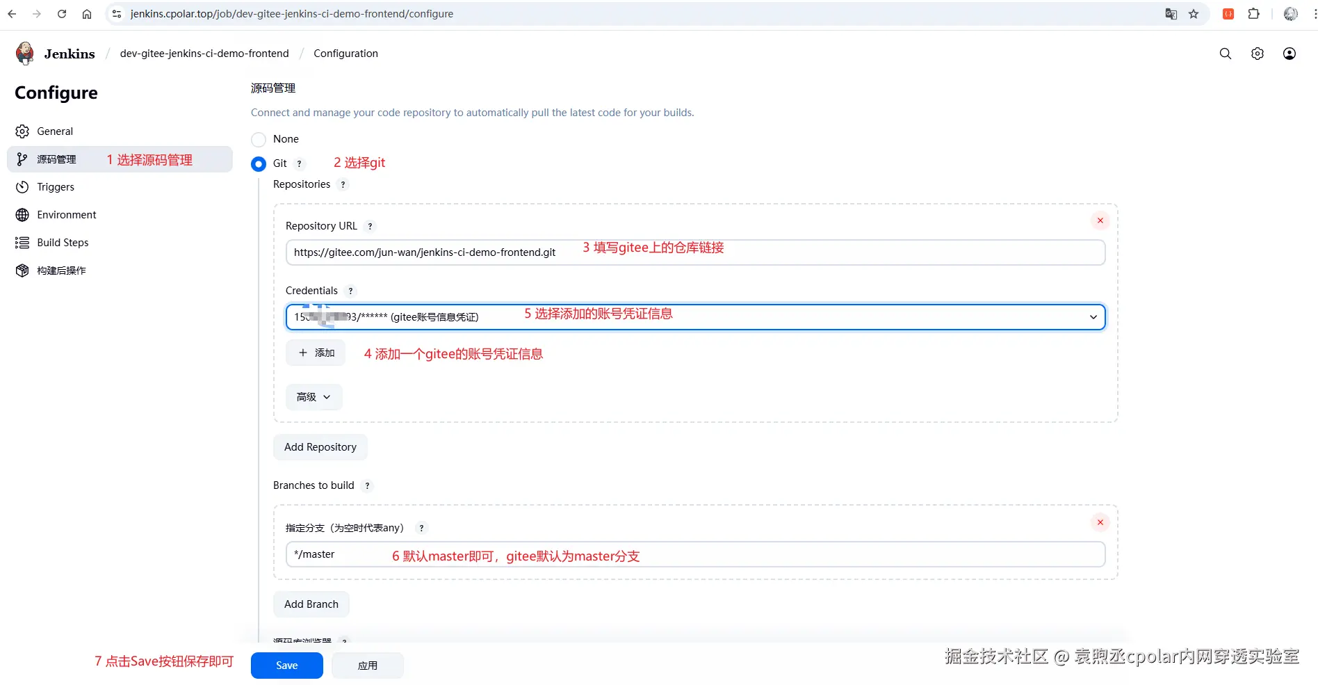Open the Credentials dropdown
The image size is (1318, 685).
coord(695,317)
